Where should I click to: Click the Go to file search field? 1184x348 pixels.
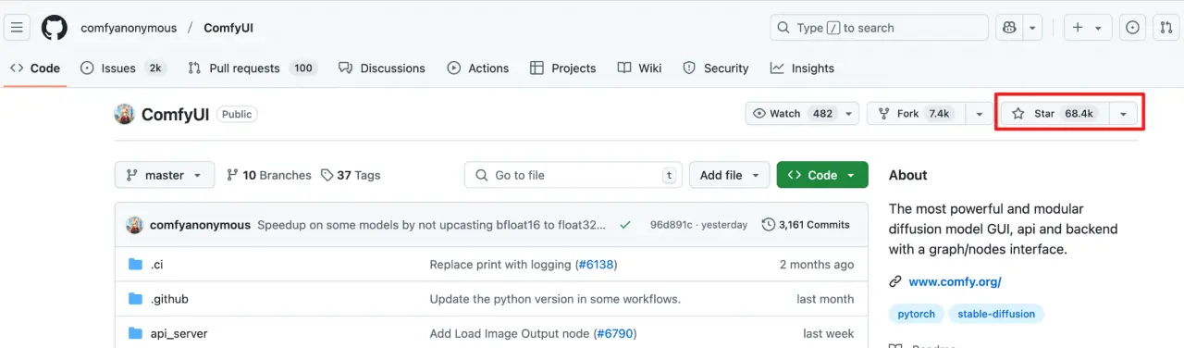[x=573, y=175]
